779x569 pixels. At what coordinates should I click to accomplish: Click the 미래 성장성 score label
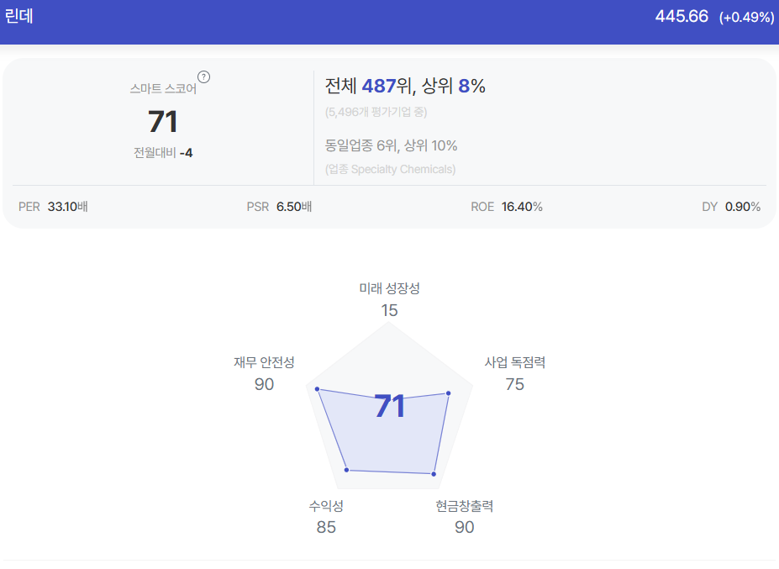[x=390, y=289]
